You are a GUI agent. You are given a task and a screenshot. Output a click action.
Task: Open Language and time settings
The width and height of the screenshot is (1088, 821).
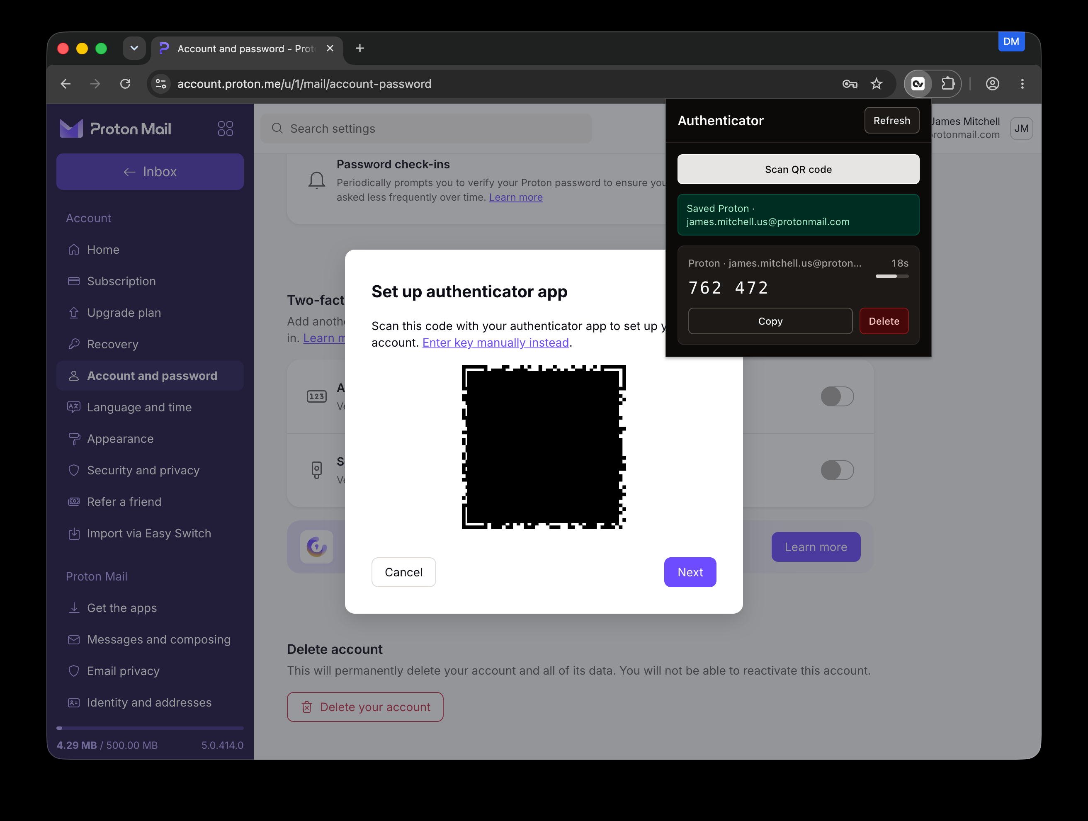150,407
